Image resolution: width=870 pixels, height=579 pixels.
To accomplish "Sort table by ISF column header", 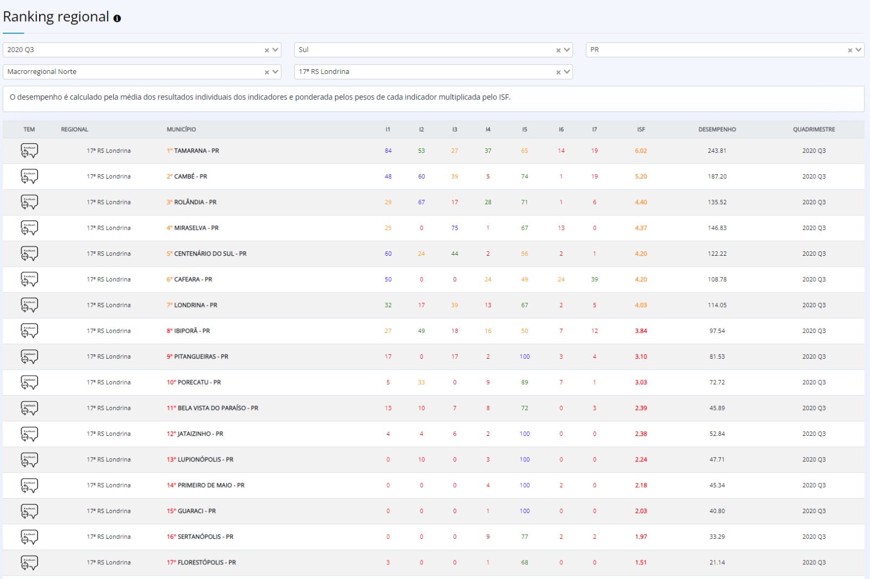I will click(641, 130).
